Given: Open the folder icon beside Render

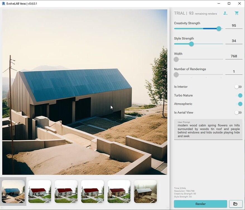Looking at the screenshot, I should 236,204.
